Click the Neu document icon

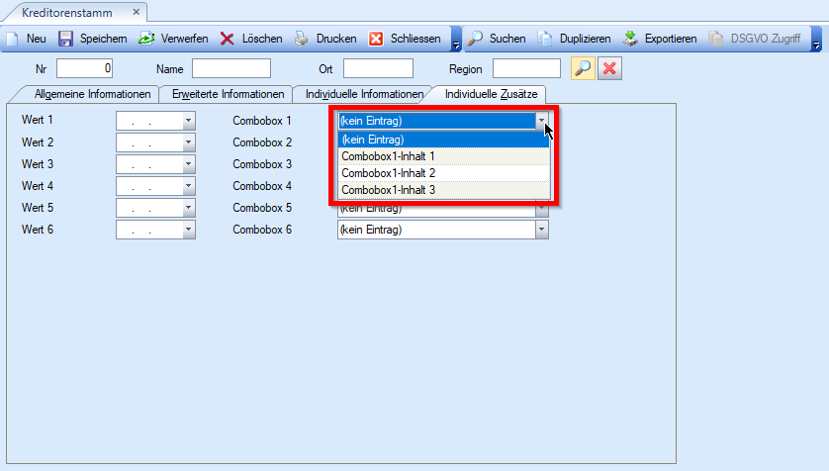pos(13,39)
